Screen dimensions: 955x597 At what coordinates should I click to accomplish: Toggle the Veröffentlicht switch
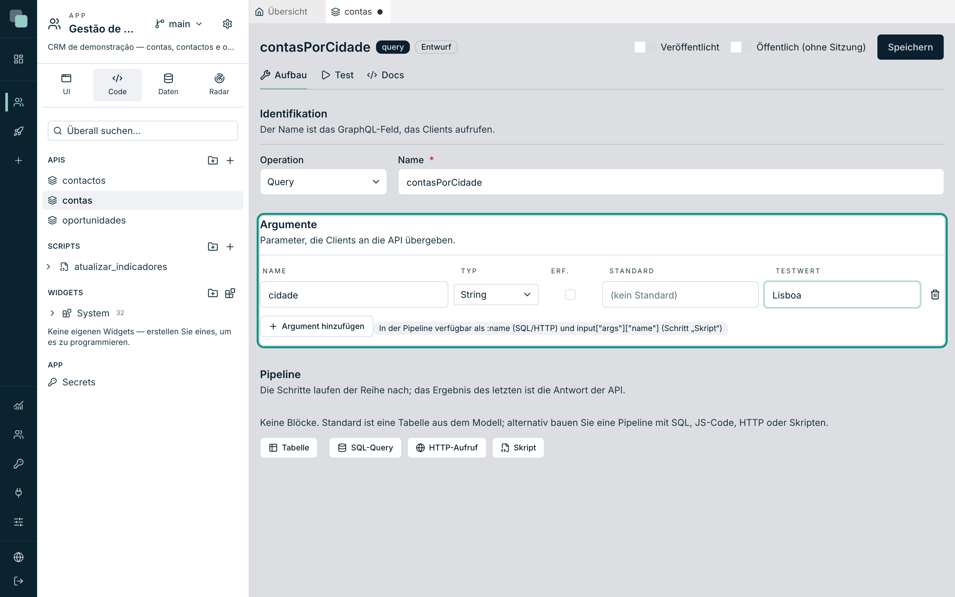[644, 47]
